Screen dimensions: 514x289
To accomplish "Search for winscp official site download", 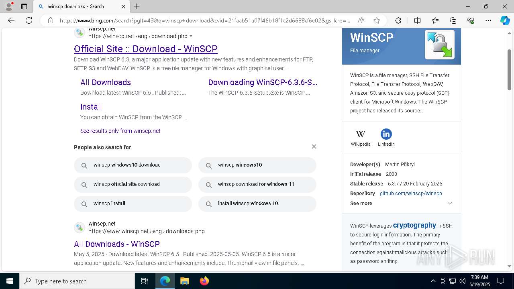I will point(133,184).
